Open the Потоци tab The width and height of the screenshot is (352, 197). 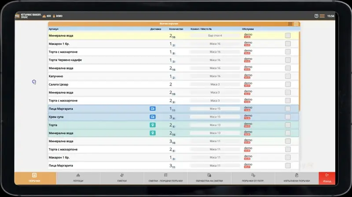pyautogui.click(x=78, y=178)
